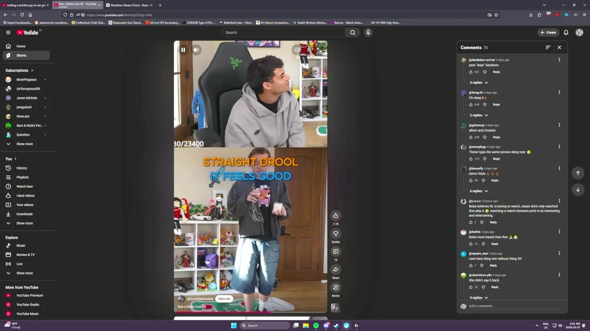Click the search magnifier button
Viewport: 590px width, 331px height.
pyautogui.click(x=353, y=32)
